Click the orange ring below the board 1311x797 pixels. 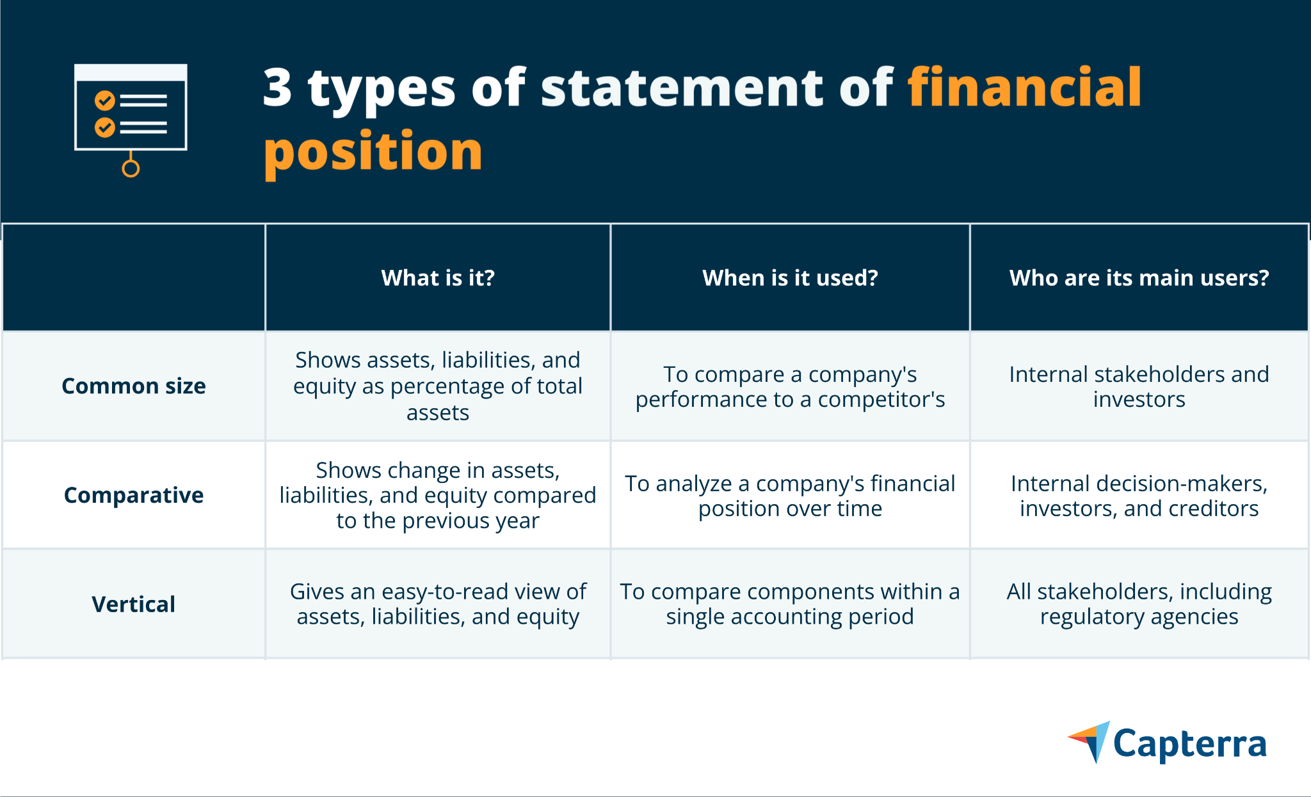pyautogui.click(x=131, y=168)
